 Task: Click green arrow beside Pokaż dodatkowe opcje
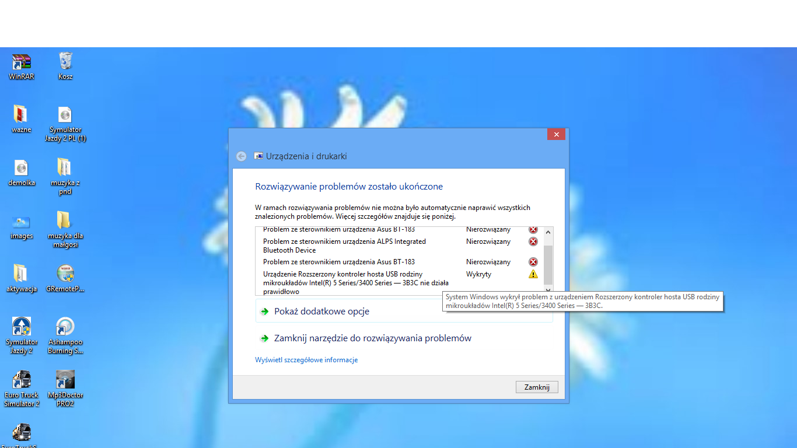pyautogui.click(x=265, y=311)
